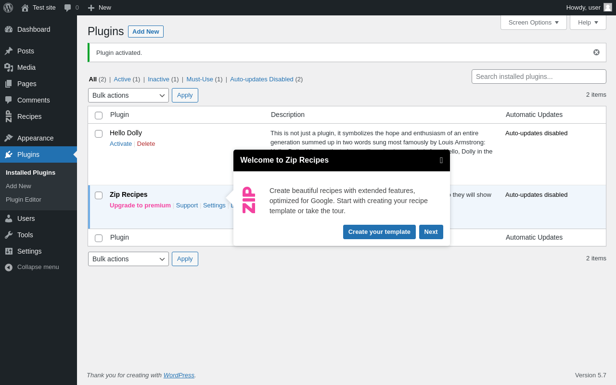Click the Version 5.7 footer text
Image resolution: width=616 pixels, height=385 pixels.
(x=590, y=375)
